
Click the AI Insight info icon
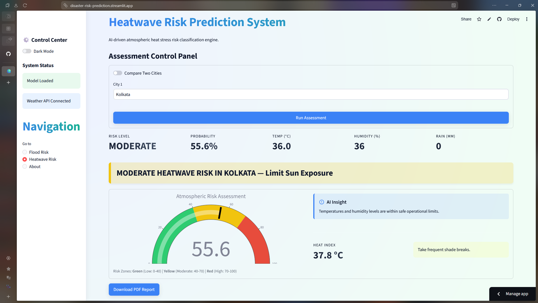[322, 202]
